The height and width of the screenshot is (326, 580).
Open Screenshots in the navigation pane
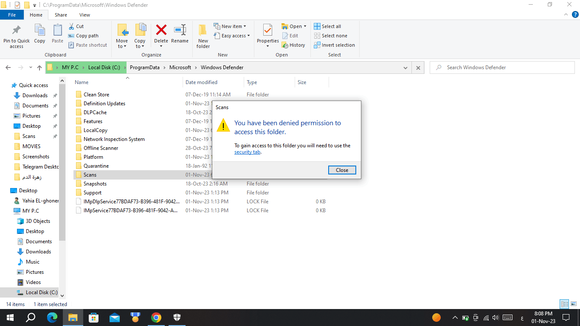pos(36,157)
